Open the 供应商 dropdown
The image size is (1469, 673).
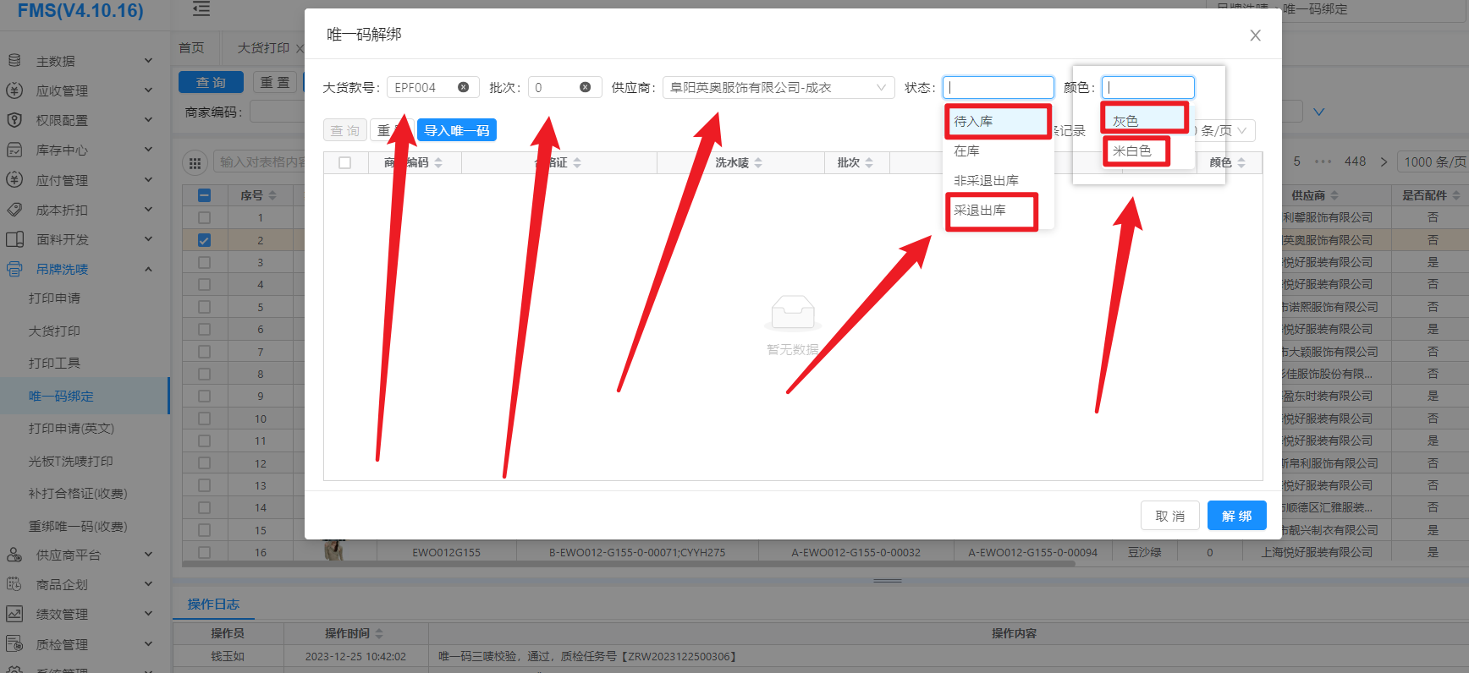(778, 87)
